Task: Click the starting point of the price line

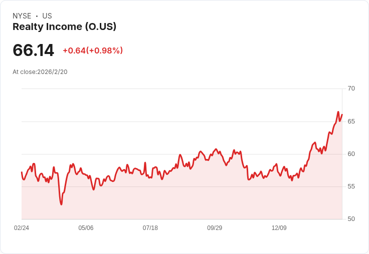Action: pyautogui.click(x=22, y=172)
